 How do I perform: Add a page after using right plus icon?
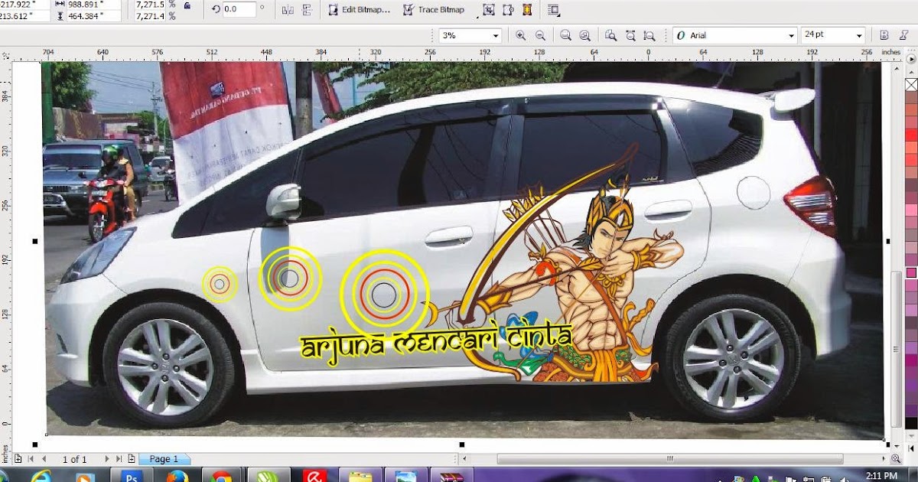point(132,459)
